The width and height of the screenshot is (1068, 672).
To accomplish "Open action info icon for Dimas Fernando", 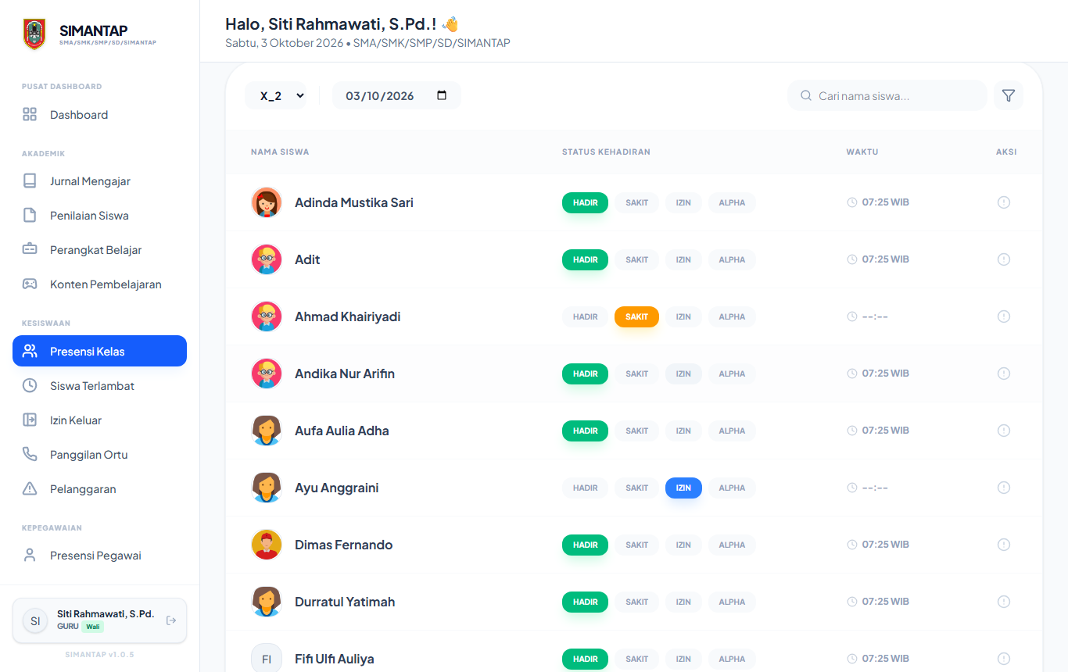I will [1004, 545].
